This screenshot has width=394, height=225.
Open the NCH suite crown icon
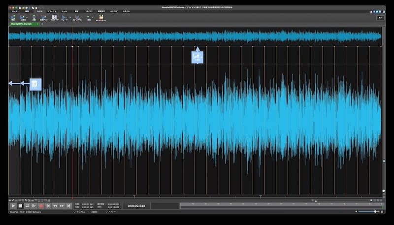101,18
